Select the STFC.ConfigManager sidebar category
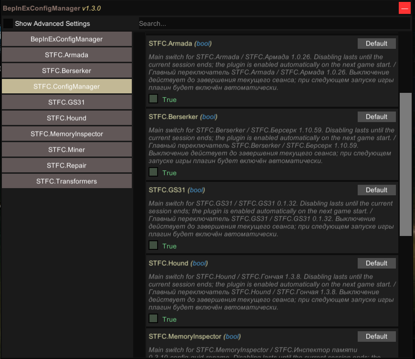Viewport: 415px width, 359px height. click(x=67, y=87)
